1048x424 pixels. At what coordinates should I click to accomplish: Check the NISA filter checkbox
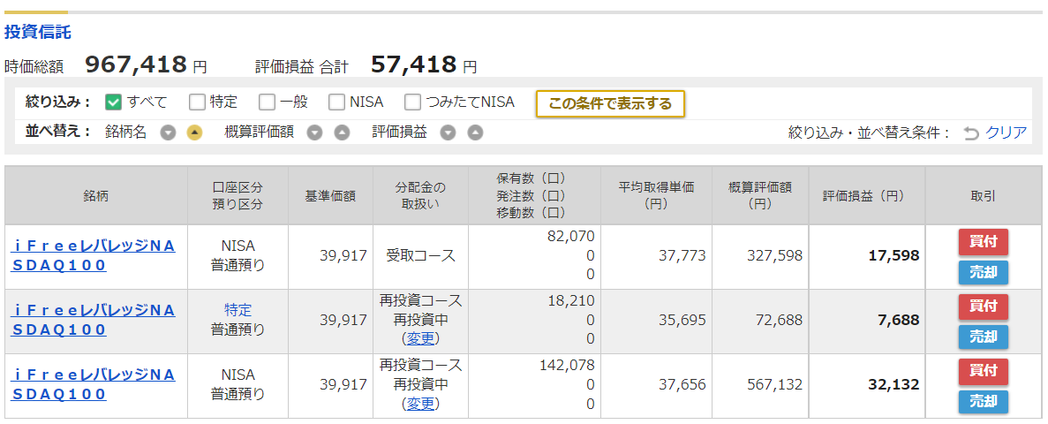coord(337,102)
